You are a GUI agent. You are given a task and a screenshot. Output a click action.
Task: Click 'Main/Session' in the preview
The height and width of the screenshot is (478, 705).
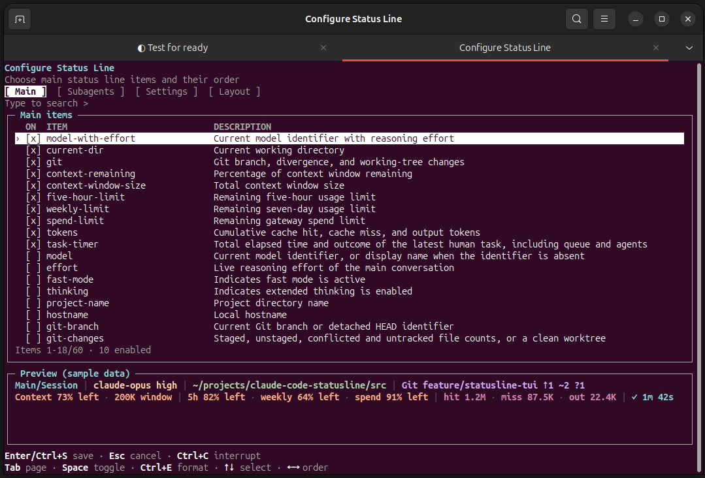46,385
